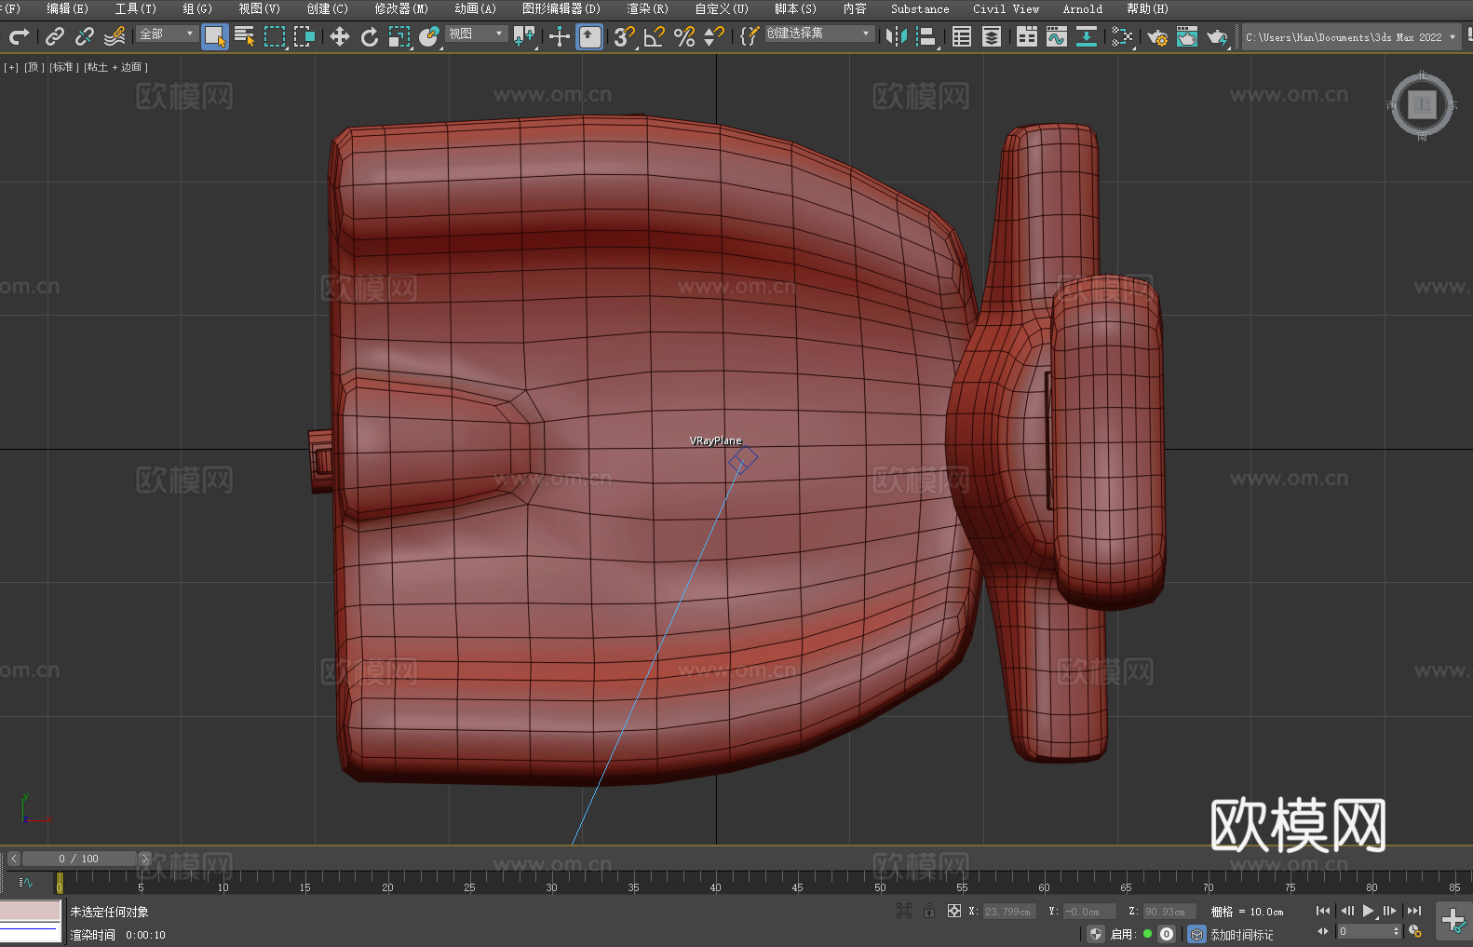Open the Civil View menu
This screenshot has width=1473, height=947.
pos(1006,8)
